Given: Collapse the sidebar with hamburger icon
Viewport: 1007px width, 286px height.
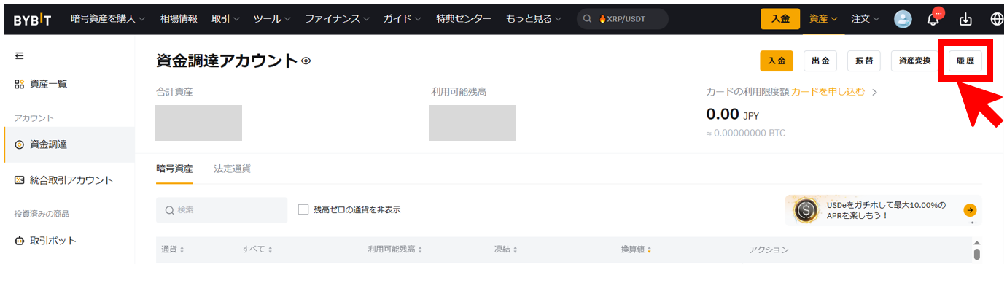Looking at the screenshot, I should pyautogui.click(x=20, y=56).
